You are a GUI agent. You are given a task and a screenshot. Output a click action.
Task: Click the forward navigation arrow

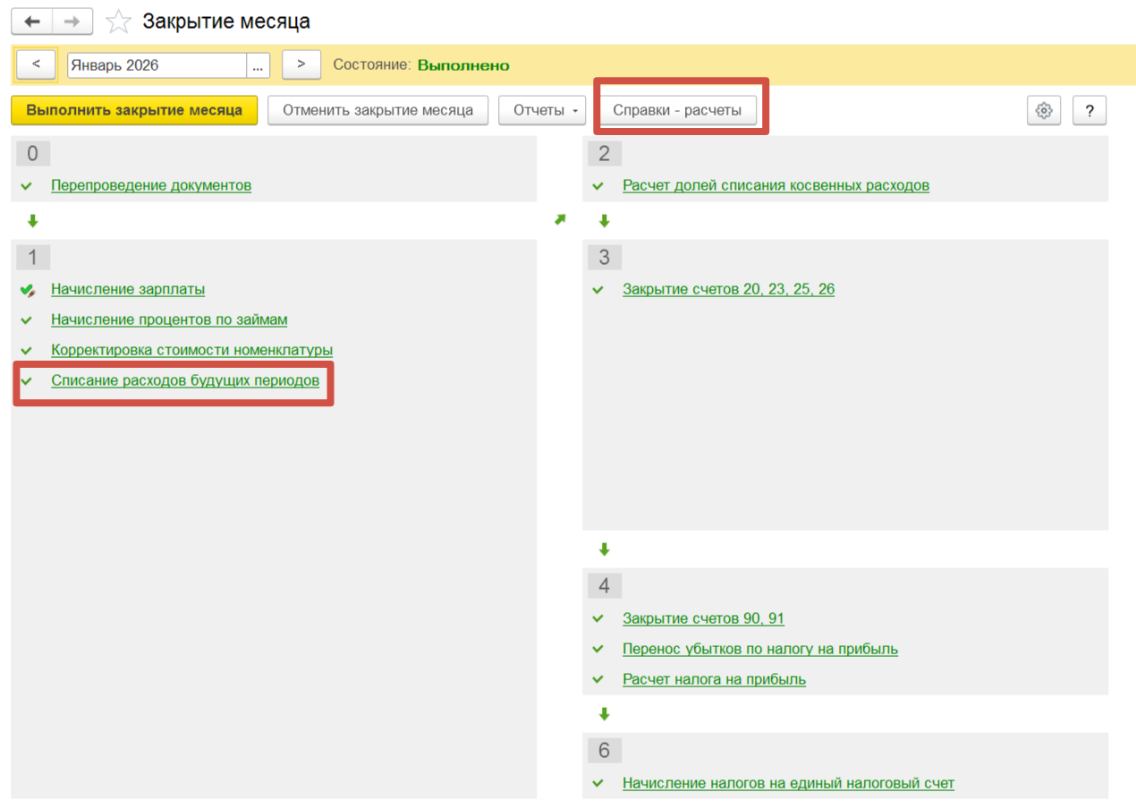click(x=72, y=21)
